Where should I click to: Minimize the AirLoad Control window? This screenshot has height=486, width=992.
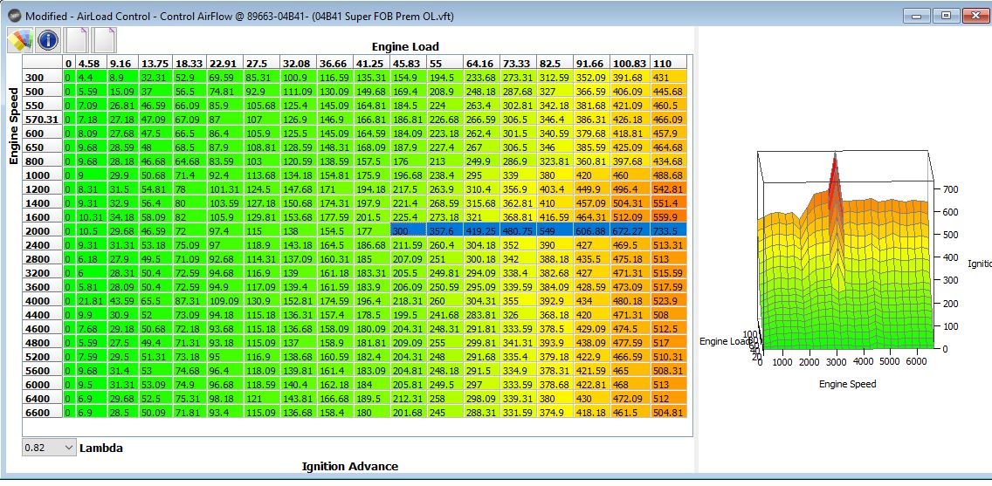coord(916,16)
